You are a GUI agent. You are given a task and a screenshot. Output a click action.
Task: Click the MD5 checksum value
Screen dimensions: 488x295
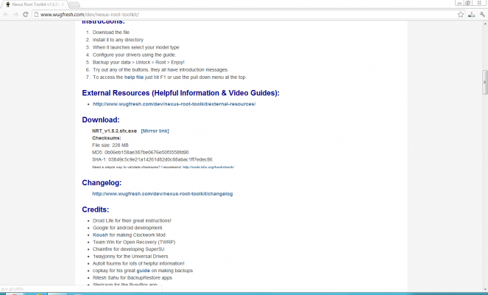point(146,152)
